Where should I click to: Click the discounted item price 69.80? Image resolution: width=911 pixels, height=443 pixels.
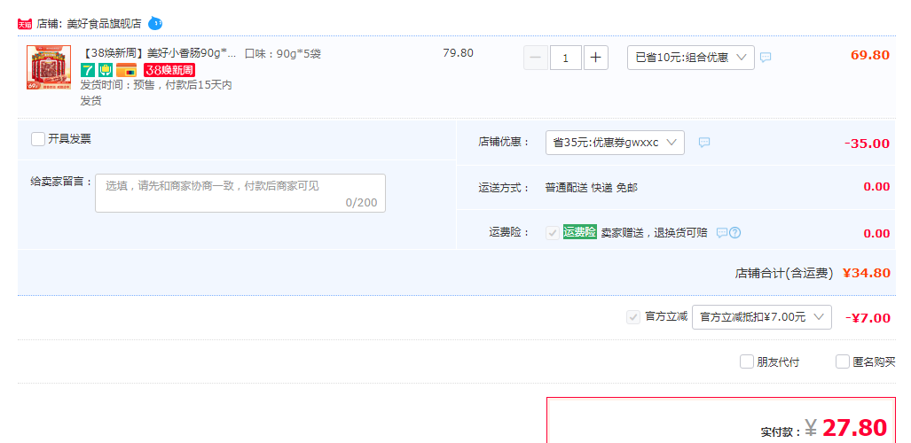tap(870, 55)
